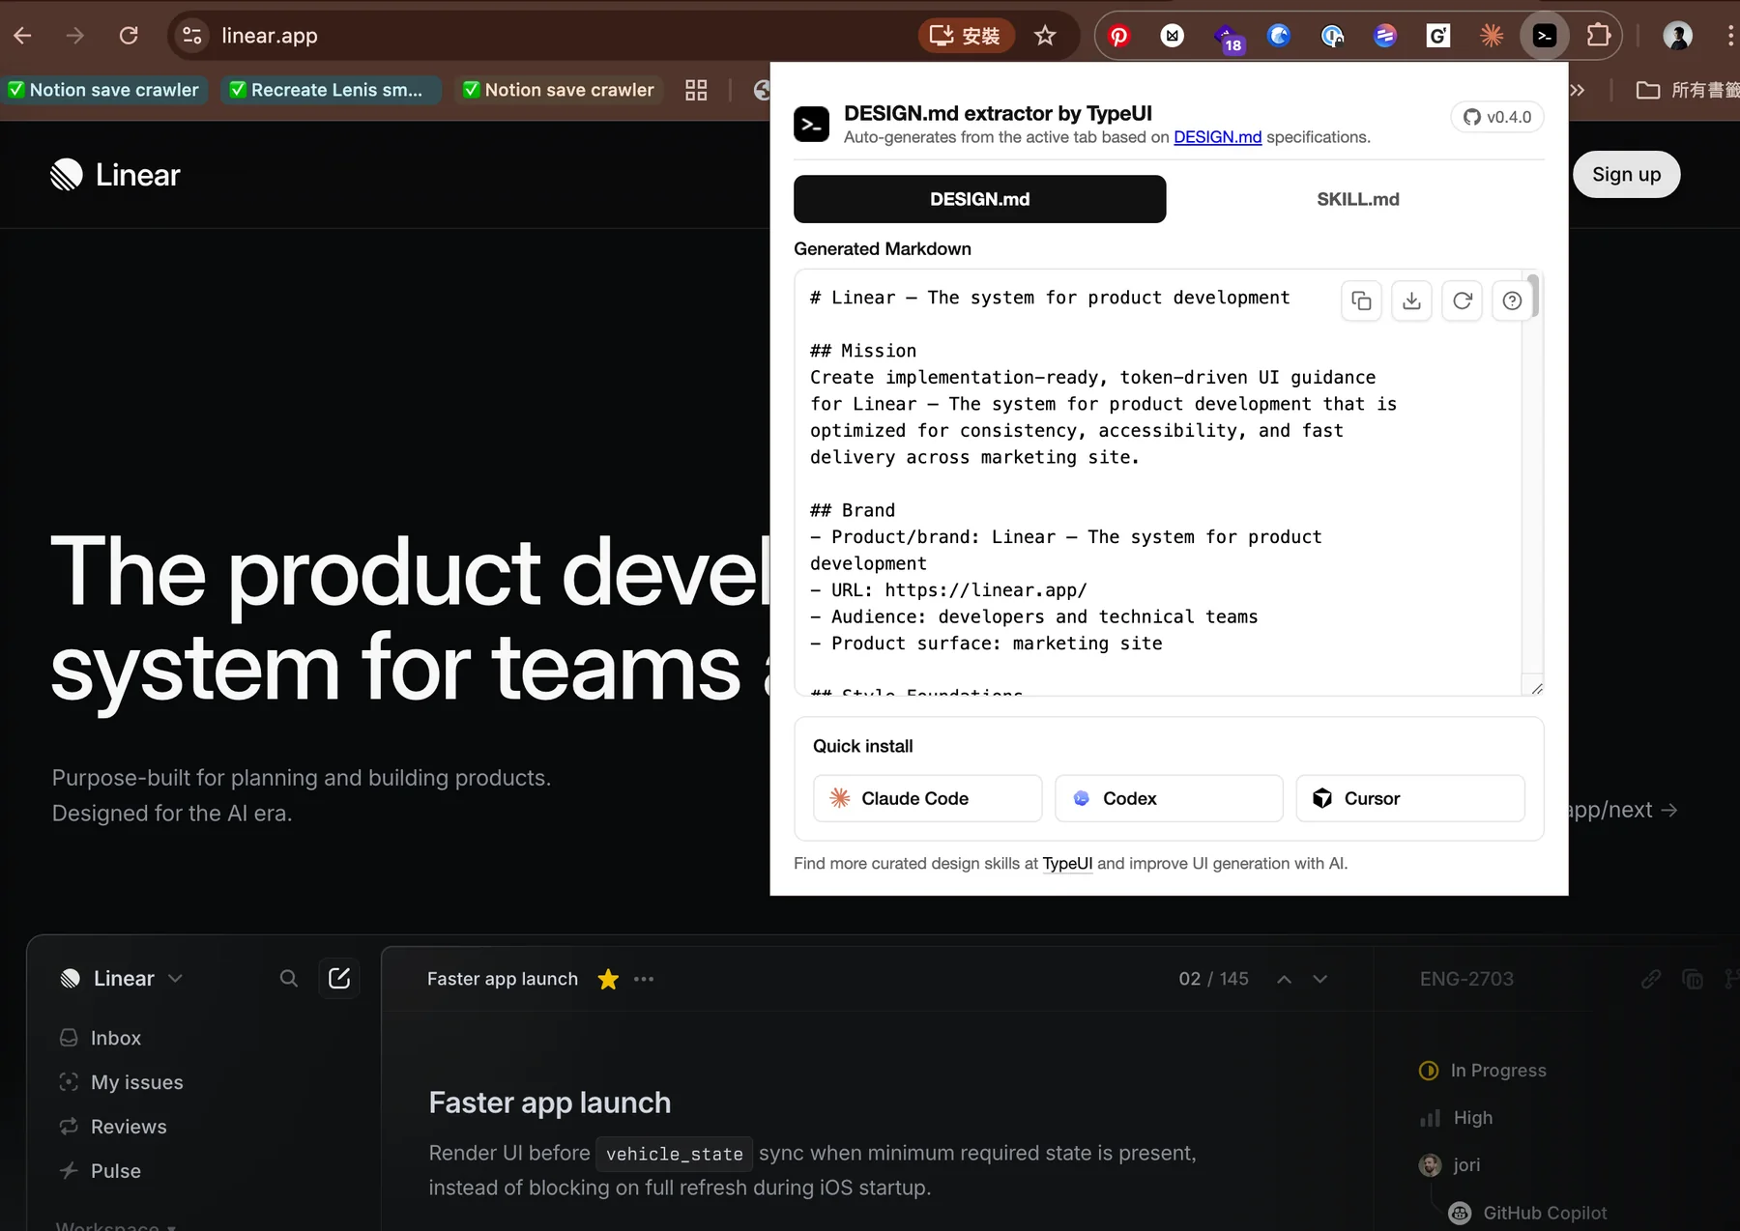Open the DESIGN.md specifications link
Image resolution: width=1740 pixels, height=1231 pixels.
1217,137
